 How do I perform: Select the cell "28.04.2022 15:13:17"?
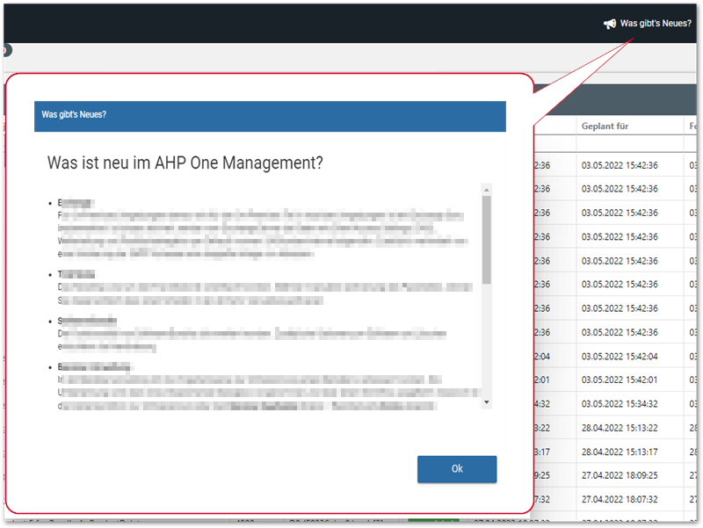point(620,452)
